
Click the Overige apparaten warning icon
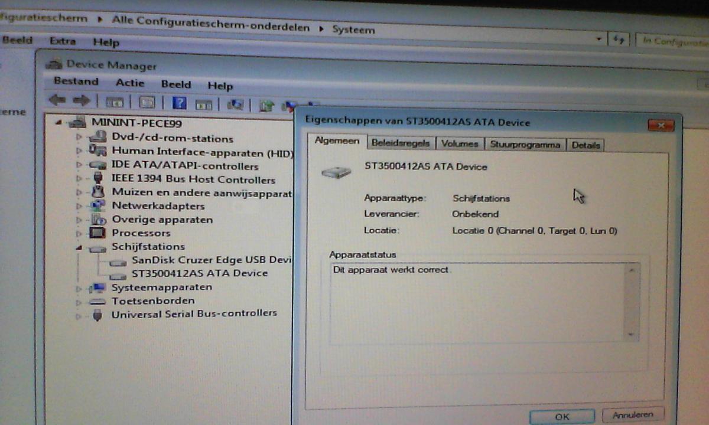coord(97,220)
